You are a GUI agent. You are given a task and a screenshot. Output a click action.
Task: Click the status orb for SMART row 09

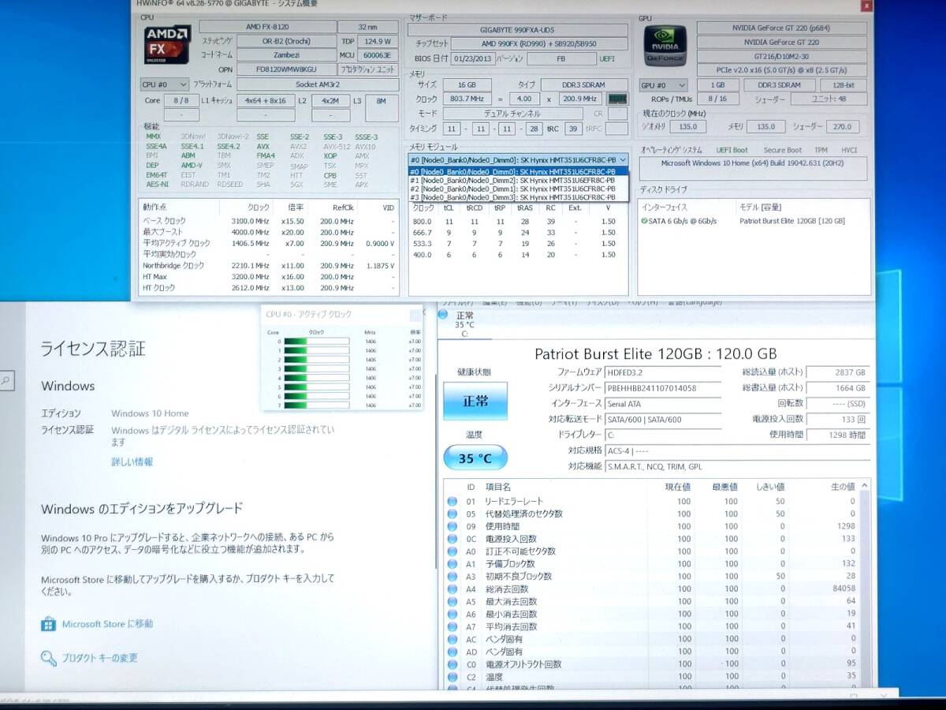point(453,527)
